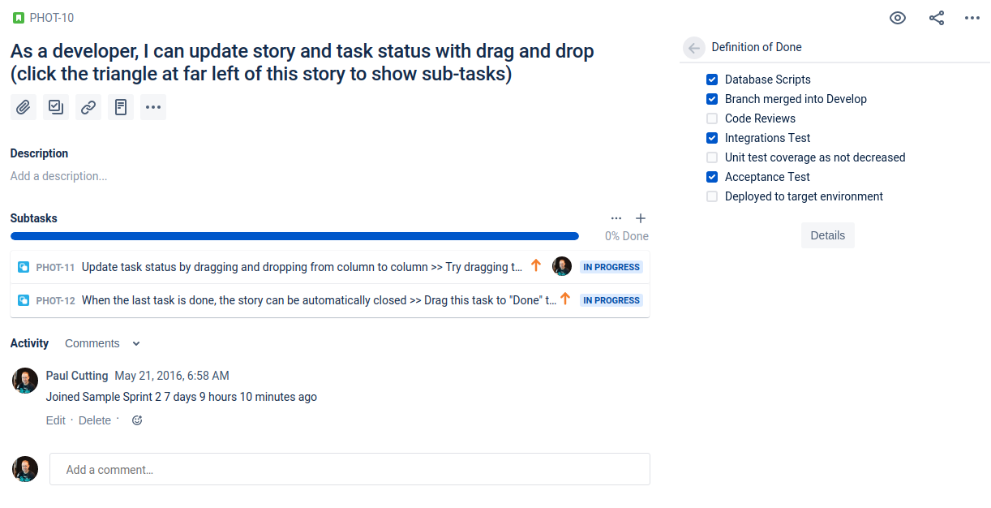Viewport: 991px width, 508px height.
Task: Open the top-right more options icon
Action: pos(972,17)
